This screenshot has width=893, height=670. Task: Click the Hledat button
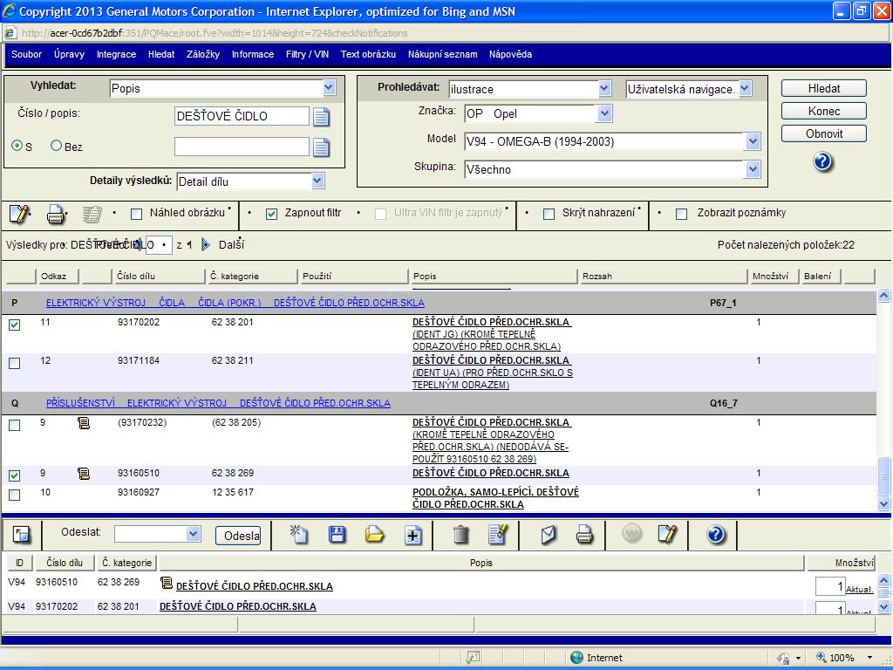coord(823,88)
